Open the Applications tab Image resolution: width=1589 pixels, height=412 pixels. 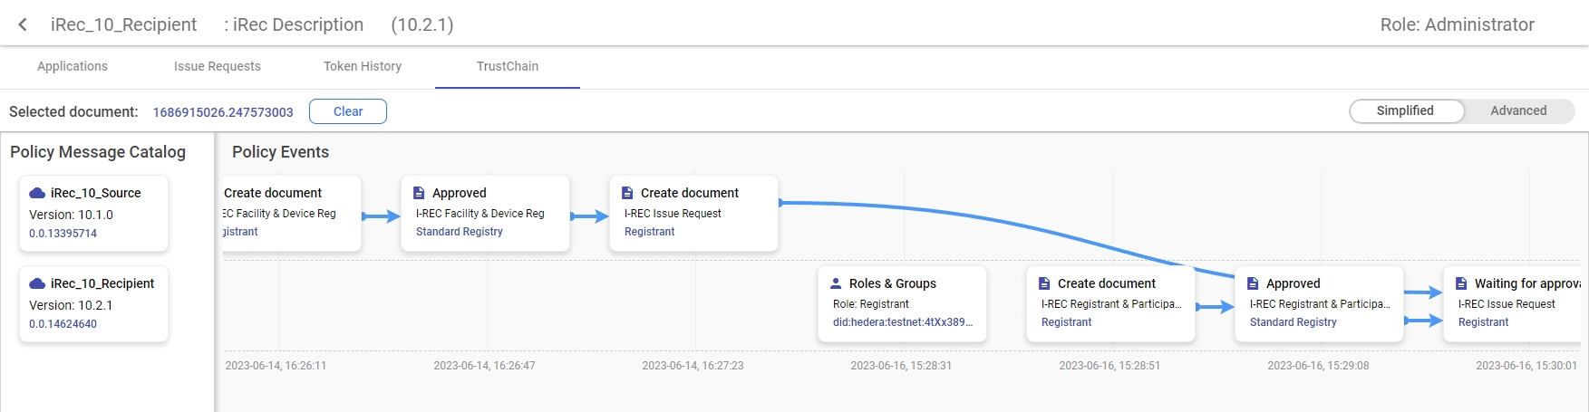[73, 66]
